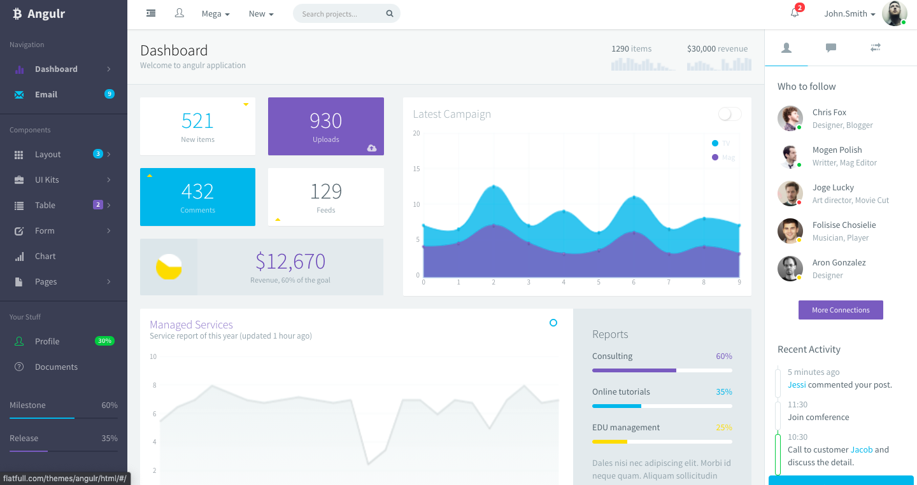This screenshot has width=917, height=485.
Task: Open Email in the navigation sidebar
Action: (46, 94)
